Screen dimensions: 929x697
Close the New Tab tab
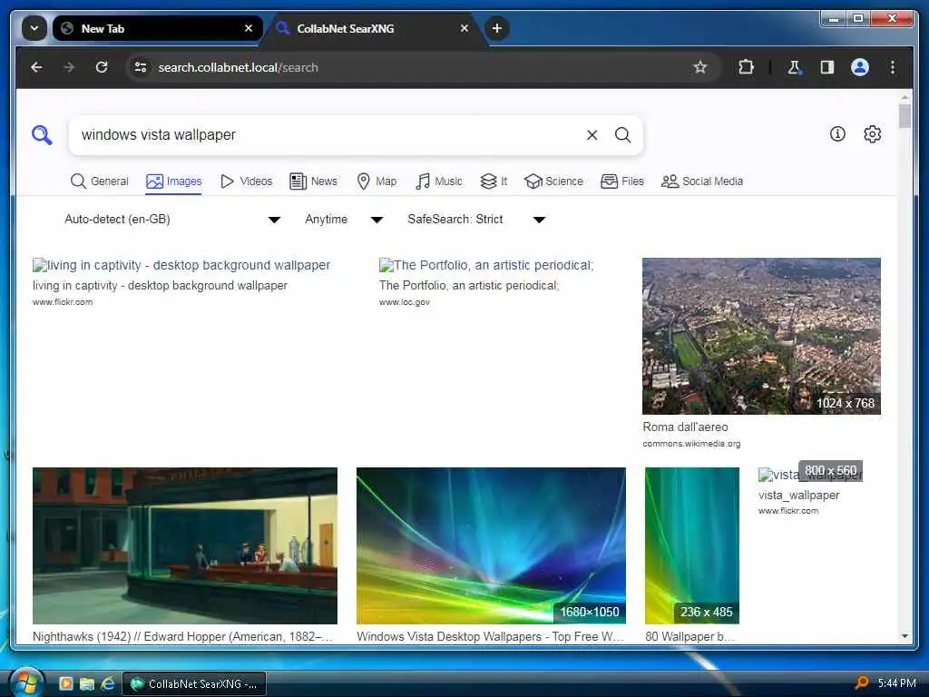[x=249, y=28]
